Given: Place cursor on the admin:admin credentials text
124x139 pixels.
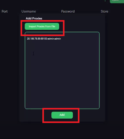Looking at the screenshot, I should pyautogui.click(x=54, y=39).
